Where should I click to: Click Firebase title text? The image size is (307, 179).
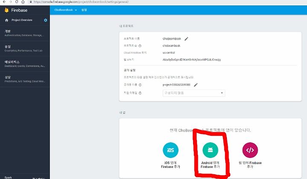pyautogui.click(x=19, y=10)
